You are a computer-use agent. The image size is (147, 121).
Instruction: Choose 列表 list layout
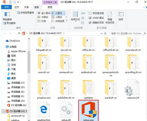coord(42,21)
